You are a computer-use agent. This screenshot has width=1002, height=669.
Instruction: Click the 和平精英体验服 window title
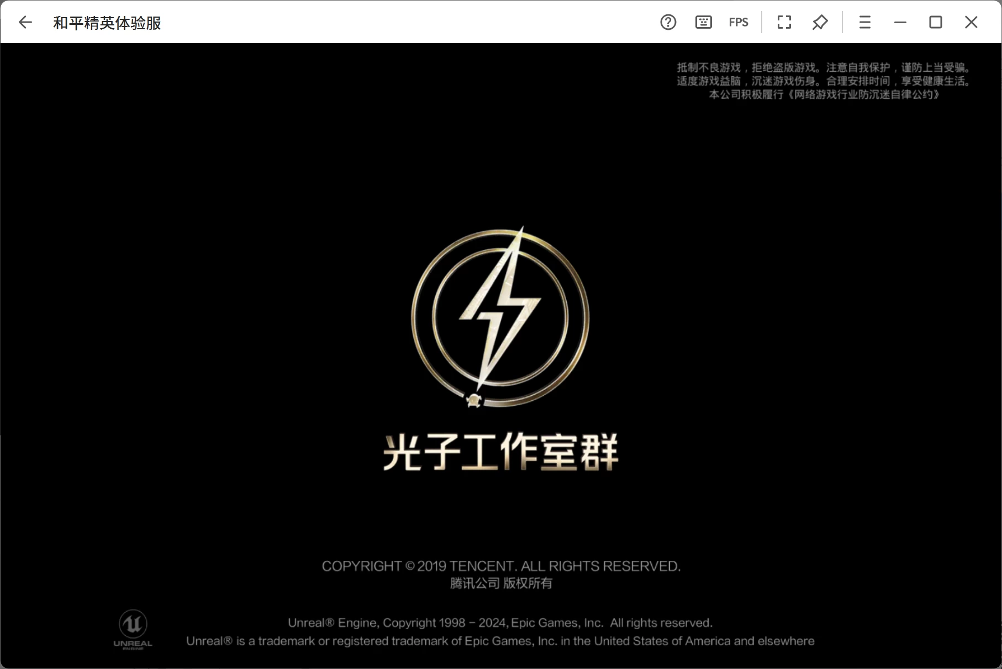pyautogui.click(x=107, y=23)
